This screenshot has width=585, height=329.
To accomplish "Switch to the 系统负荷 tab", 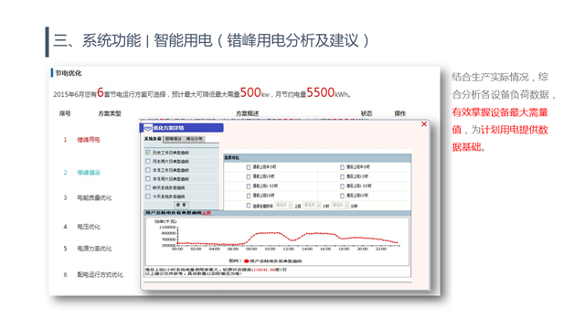I will pos(153,139).
